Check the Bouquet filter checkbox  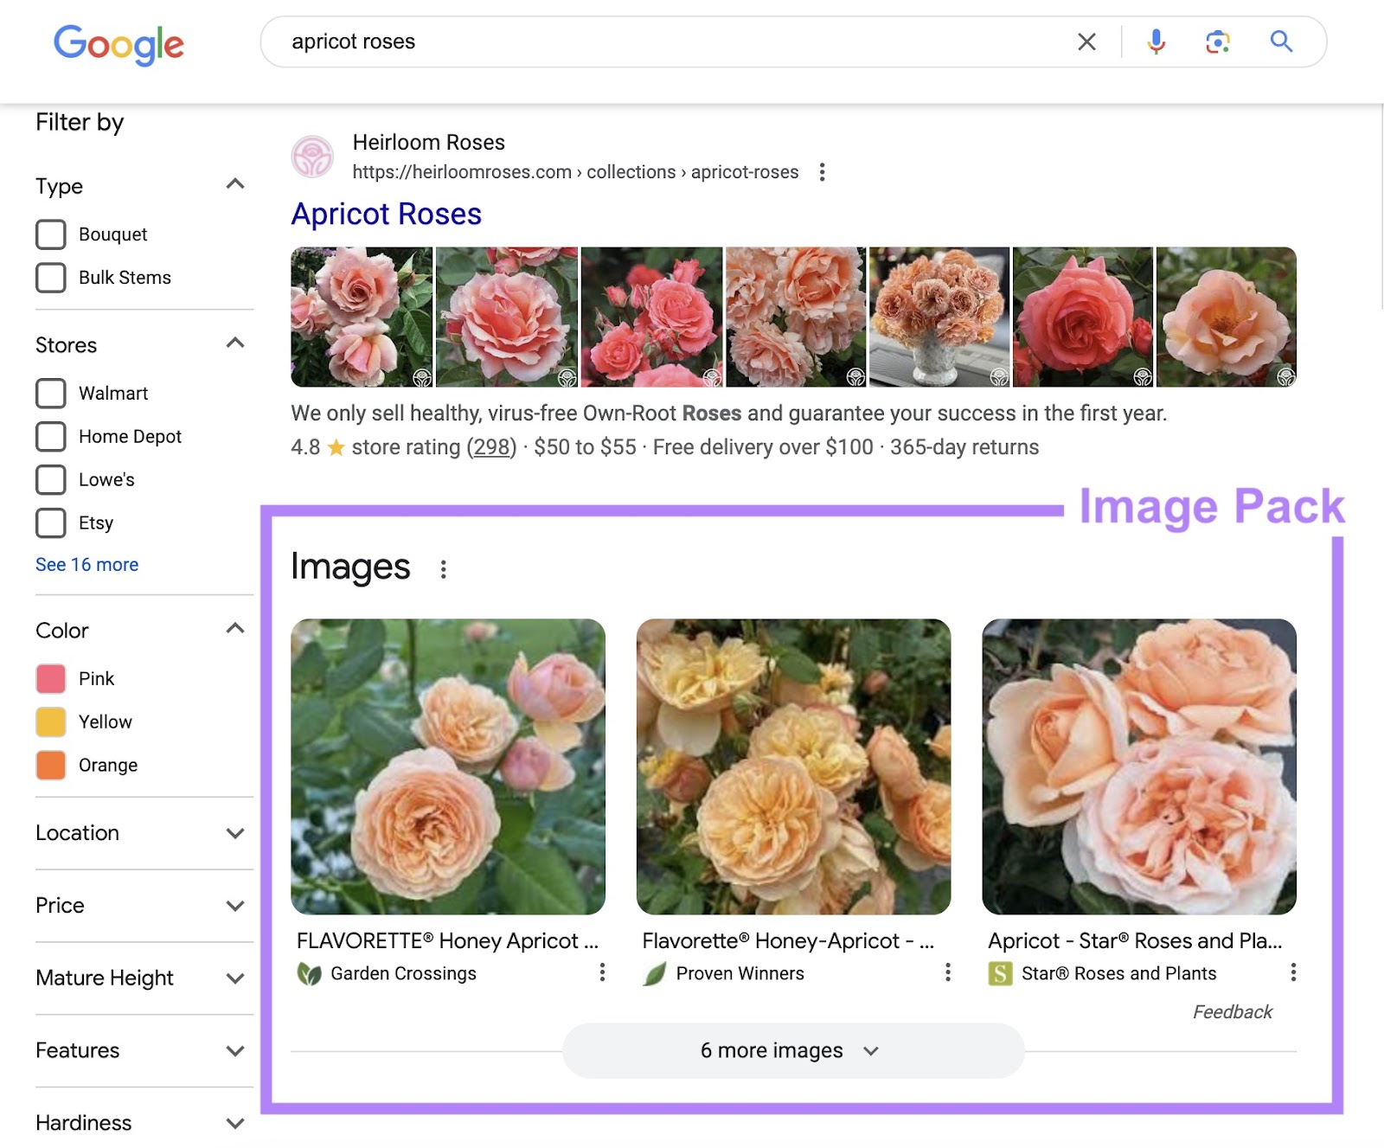(51, 234)
